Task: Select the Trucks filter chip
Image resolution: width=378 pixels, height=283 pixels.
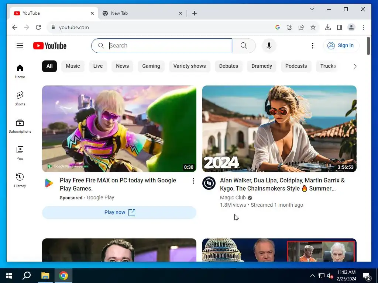Action: (x=328, y=66)
